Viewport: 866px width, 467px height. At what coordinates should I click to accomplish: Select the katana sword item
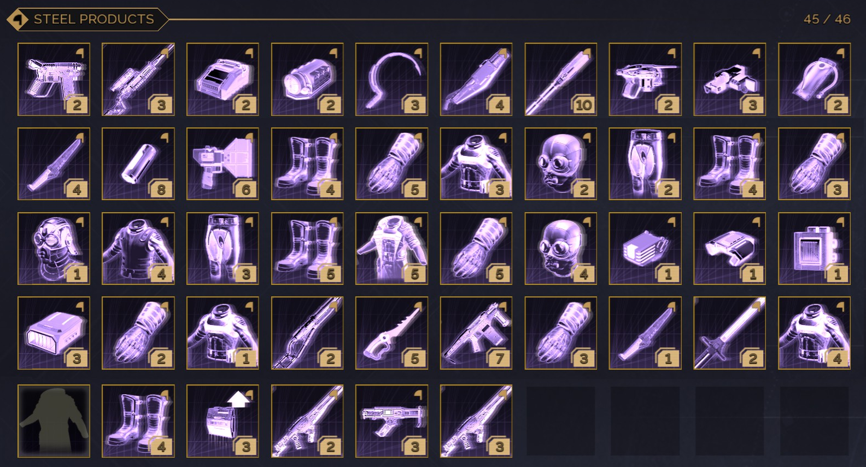[x=729, y=333]
